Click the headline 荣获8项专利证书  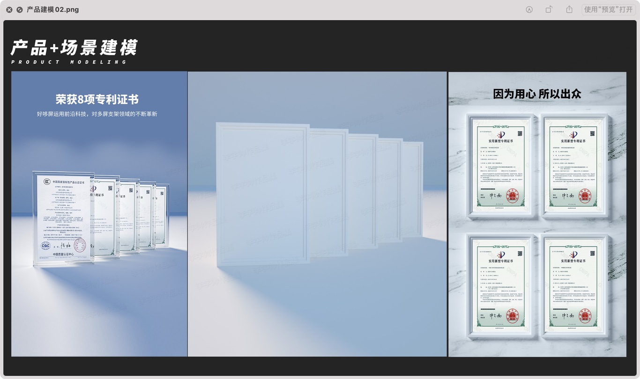tap(97, 99)
